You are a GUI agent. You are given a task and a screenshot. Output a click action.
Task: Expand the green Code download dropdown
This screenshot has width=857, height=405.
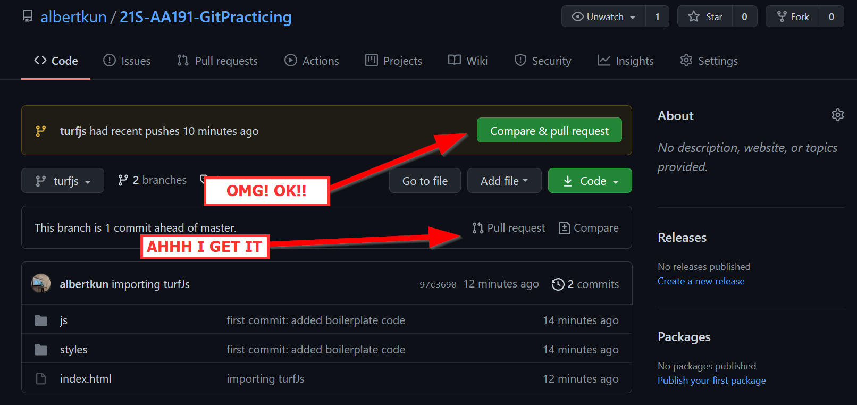590,181
